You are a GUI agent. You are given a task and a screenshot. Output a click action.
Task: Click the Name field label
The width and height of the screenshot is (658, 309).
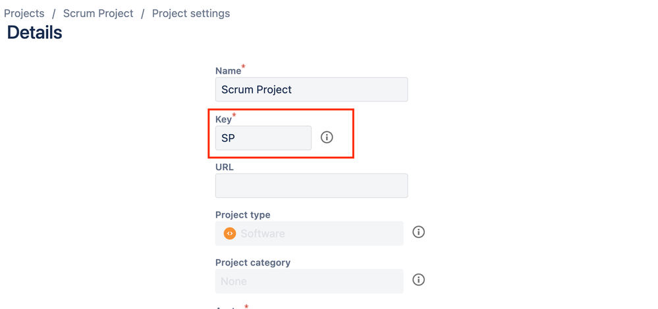[228, 71]
